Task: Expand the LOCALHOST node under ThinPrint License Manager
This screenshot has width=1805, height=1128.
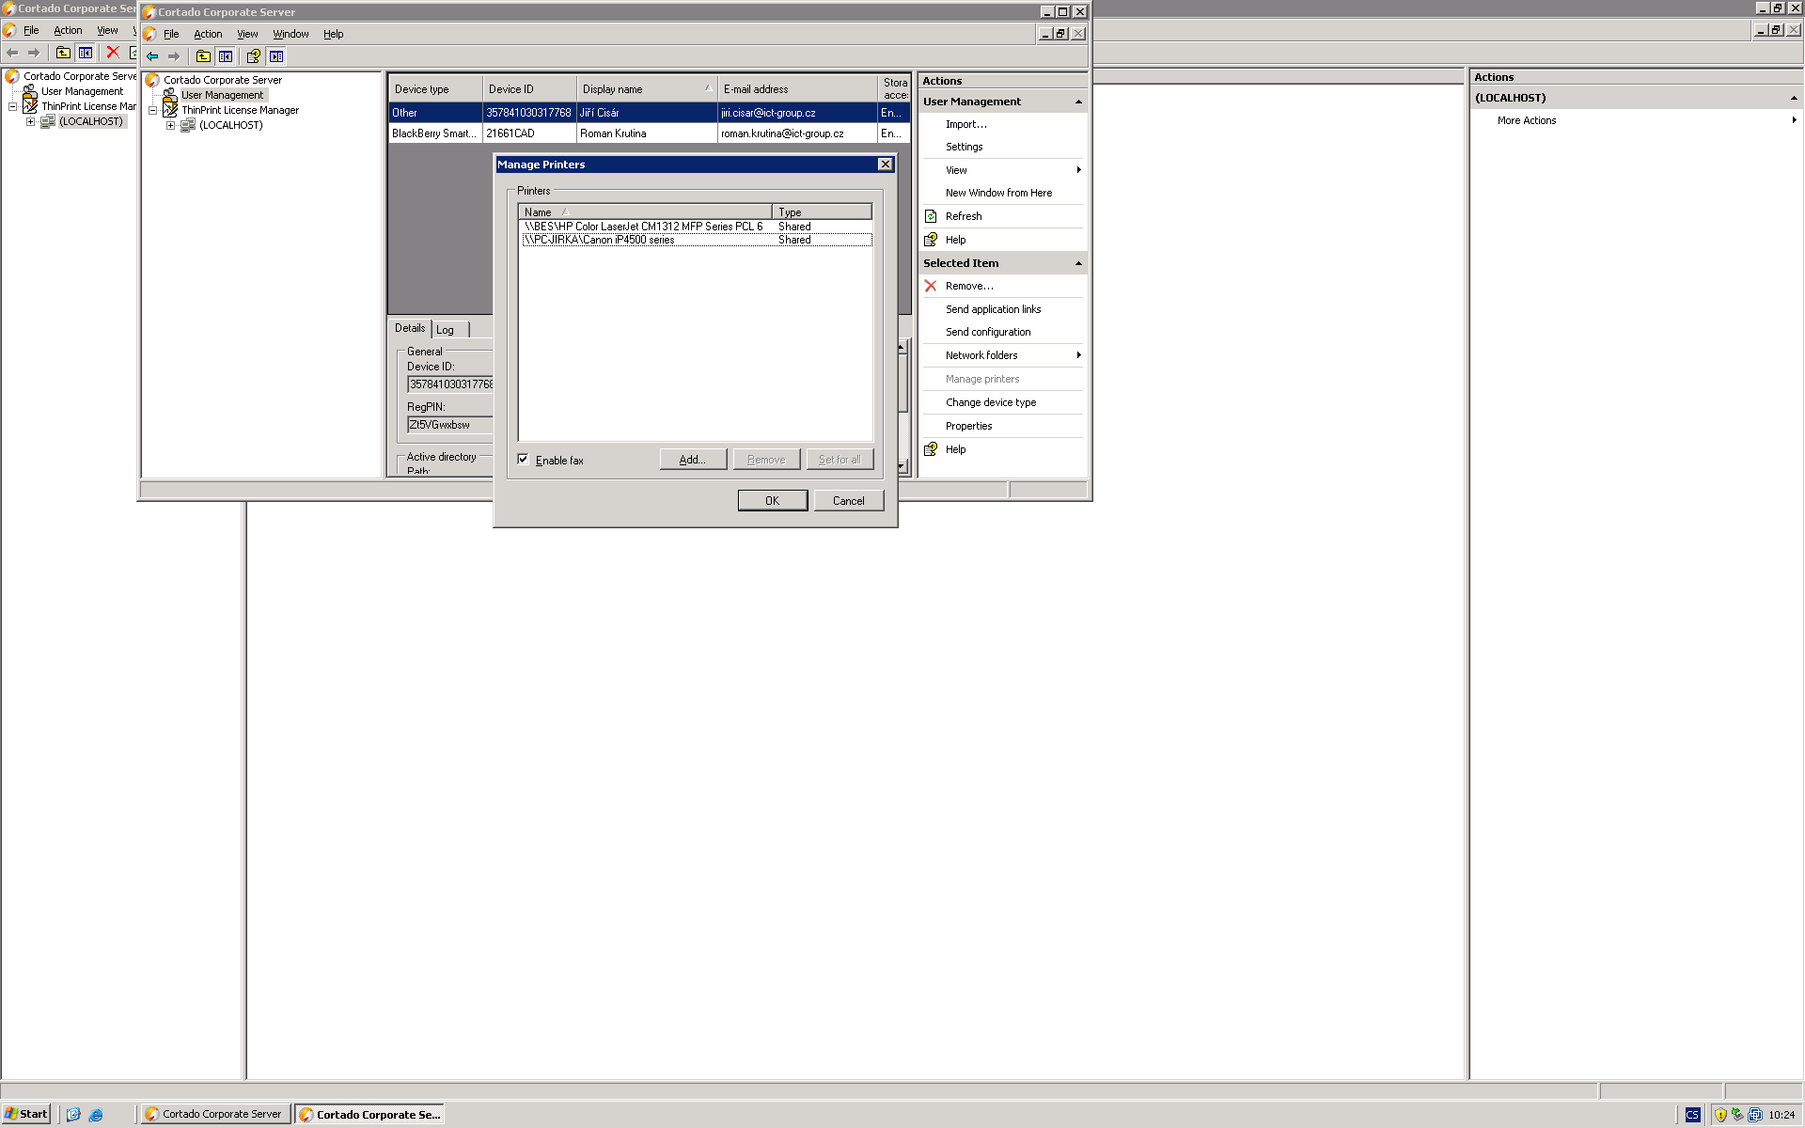Action: coord(170,125)
